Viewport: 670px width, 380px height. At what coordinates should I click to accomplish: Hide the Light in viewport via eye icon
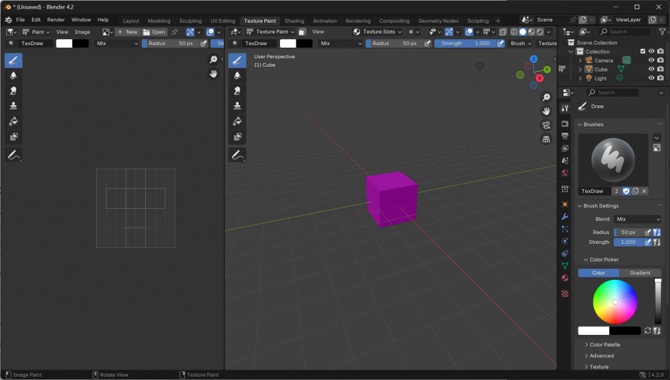(651, 78)
